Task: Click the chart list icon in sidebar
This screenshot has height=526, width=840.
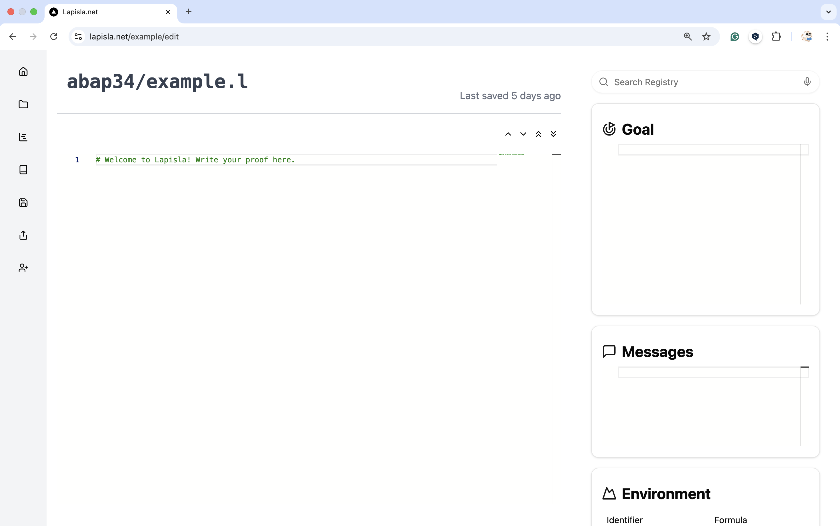Action: pos(23,137)
